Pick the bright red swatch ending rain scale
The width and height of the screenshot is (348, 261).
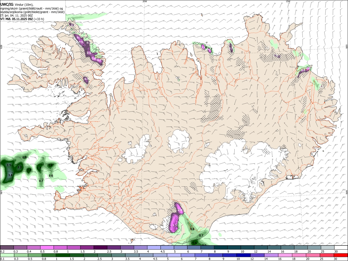pos(341,255)
